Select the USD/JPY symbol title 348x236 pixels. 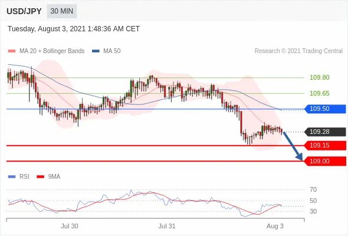(x=24, y=11)
